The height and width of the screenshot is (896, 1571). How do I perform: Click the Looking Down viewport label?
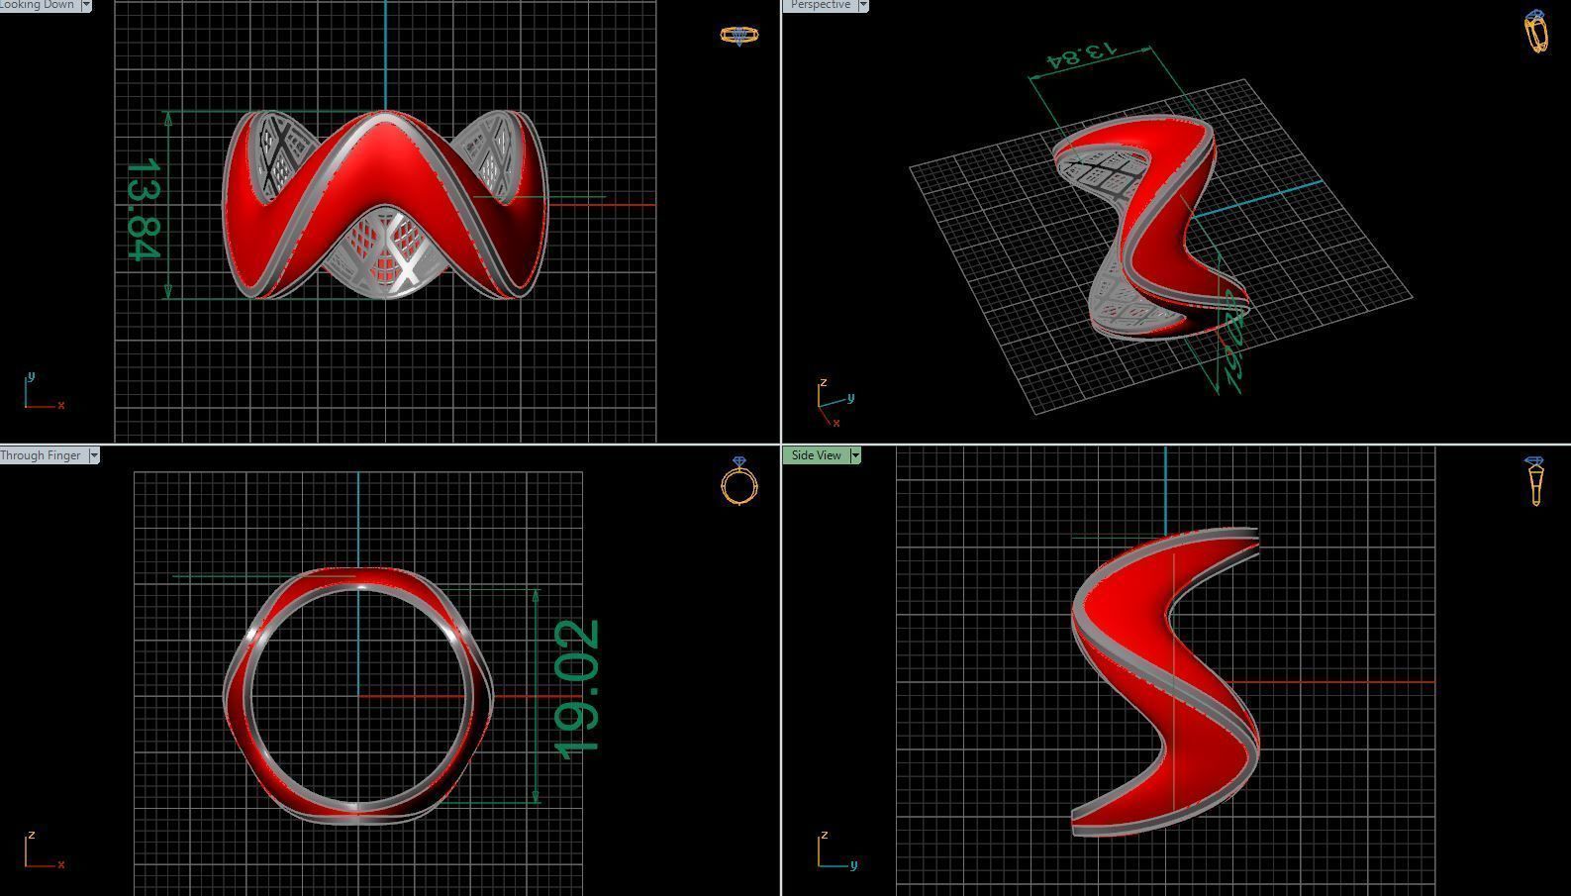pyautogui.click(x=39, y=5)
